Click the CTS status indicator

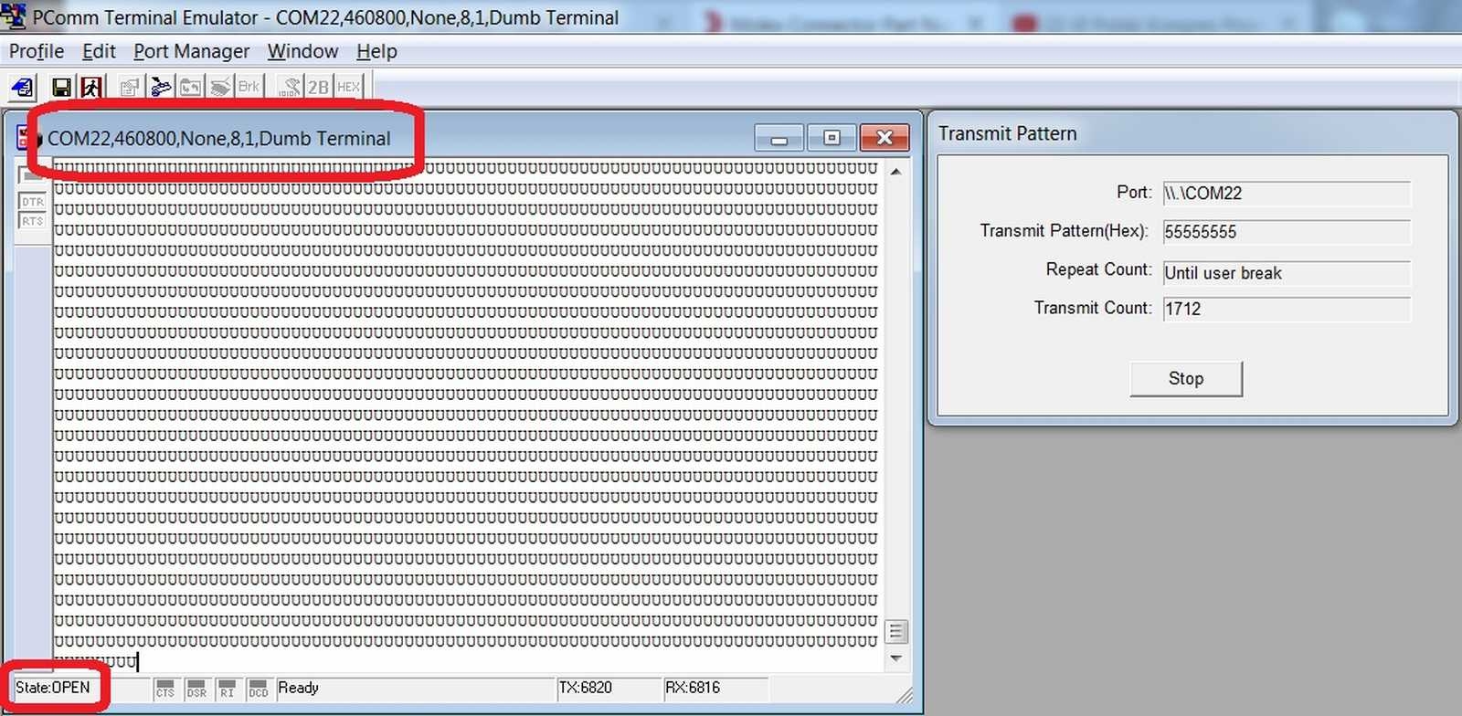point(165,689)
